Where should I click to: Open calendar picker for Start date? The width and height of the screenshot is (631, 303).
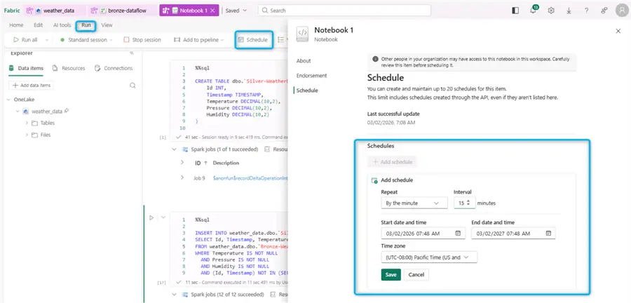tap(458, 233)
